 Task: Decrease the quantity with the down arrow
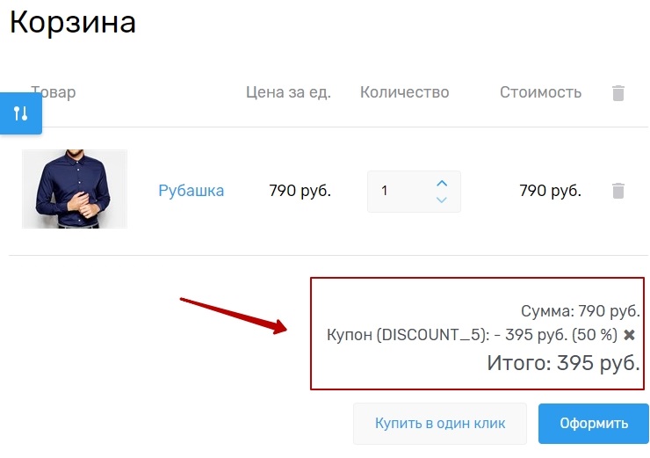pos(442,200)
